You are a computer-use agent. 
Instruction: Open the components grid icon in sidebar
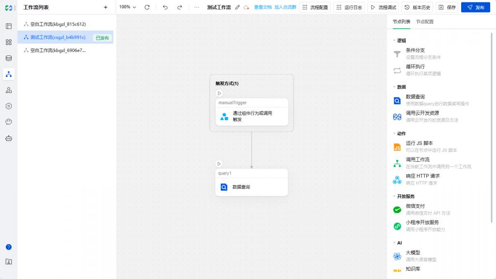pyautogui.click(x=9, y=42)
